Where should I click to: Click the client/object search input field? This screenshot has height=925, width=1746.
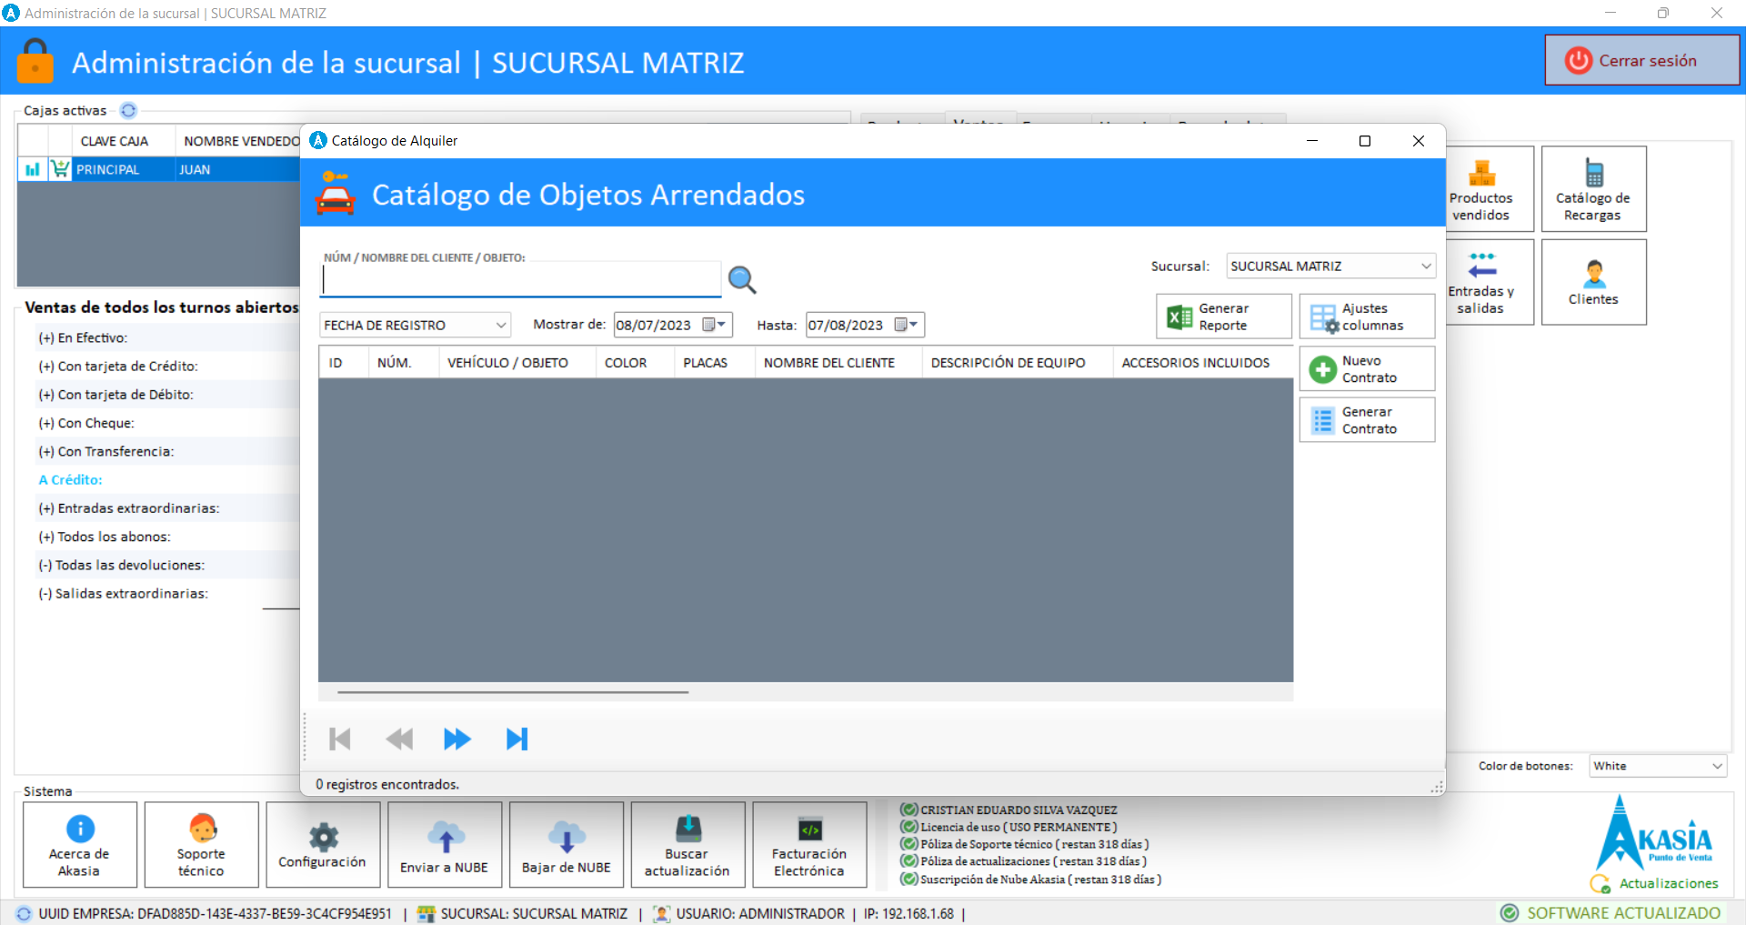point(520,281)
